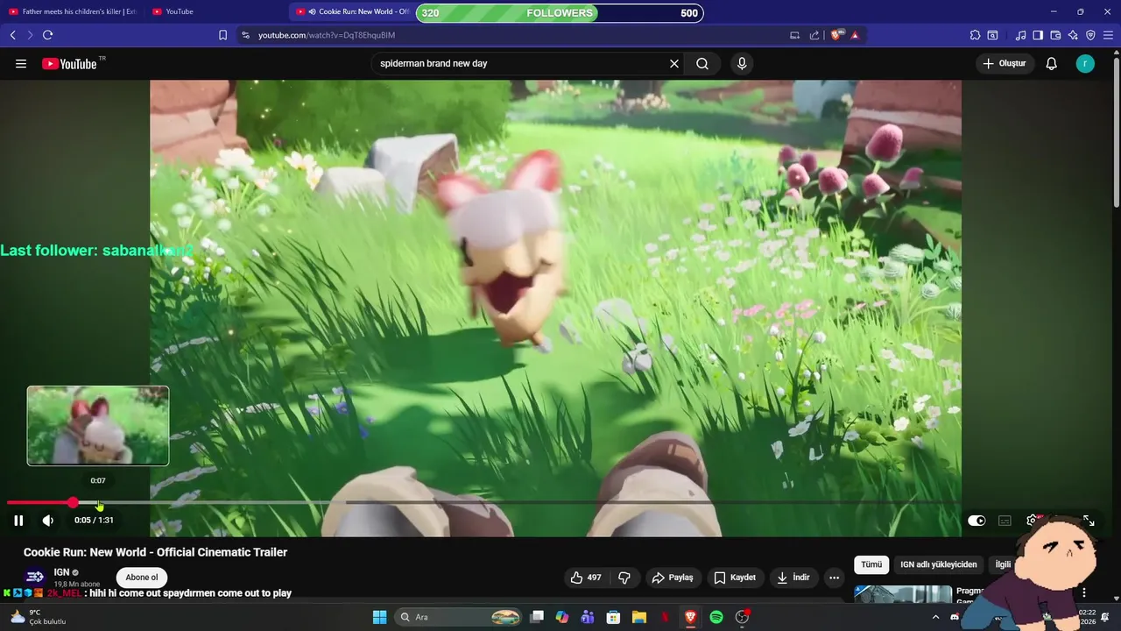Dislike the video
Viewport: 1121px width, 631px height.
(624, 578)
